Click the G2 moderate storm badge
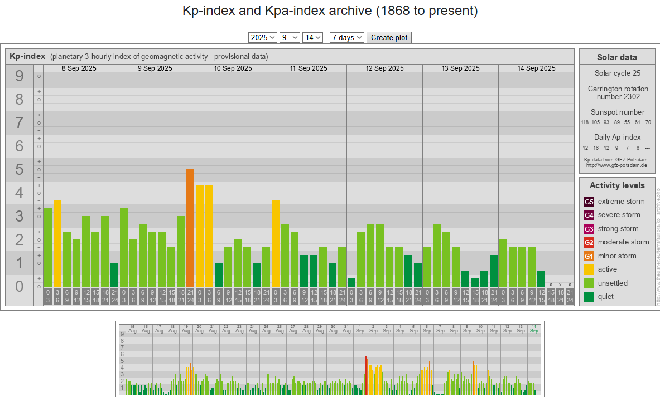Image resolution: width=660 pixels, height=397 pixels. [x=589, y=242]
